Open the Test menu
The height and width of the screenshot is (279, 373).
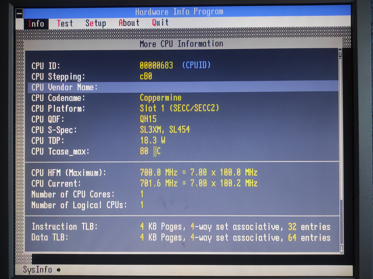click(65, 23)
